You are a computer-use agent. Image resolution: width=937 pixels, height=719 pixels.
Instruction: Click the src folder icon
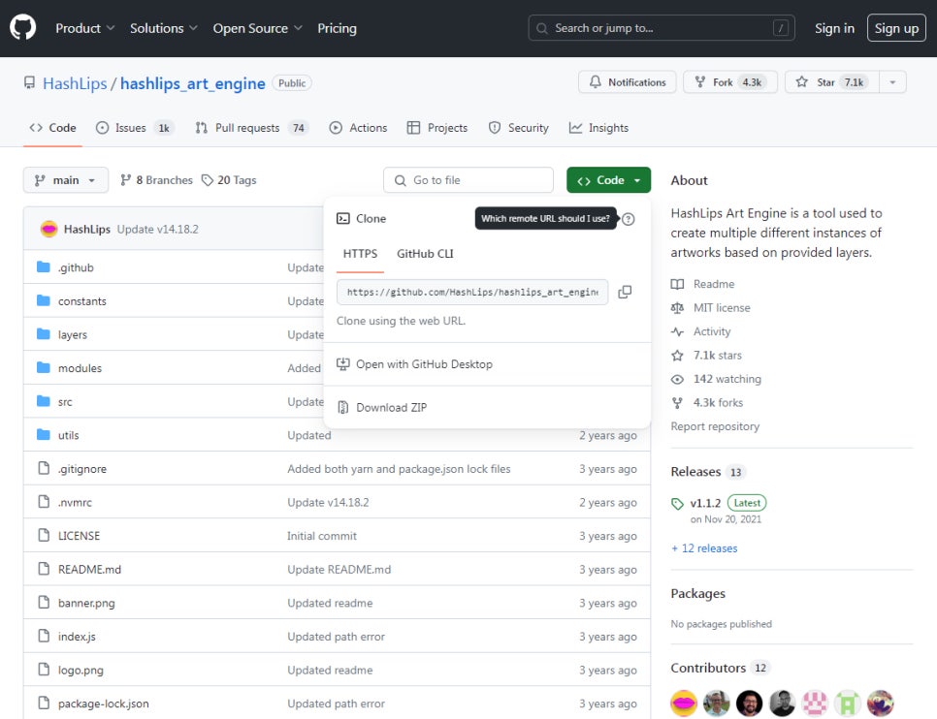[x=43, y=401]
